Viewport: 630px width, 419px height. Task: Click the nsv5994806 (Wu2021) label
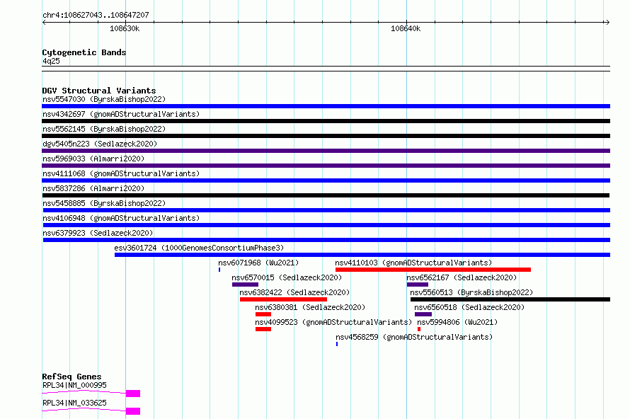click(x=457, y=322)
